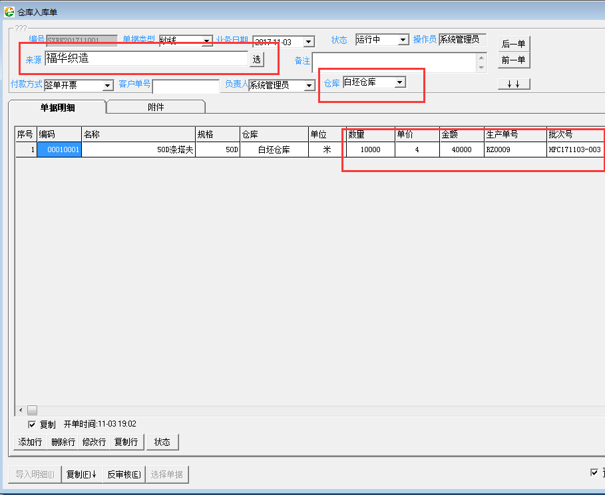Click the 复制行 button

(x=127, y=442)
